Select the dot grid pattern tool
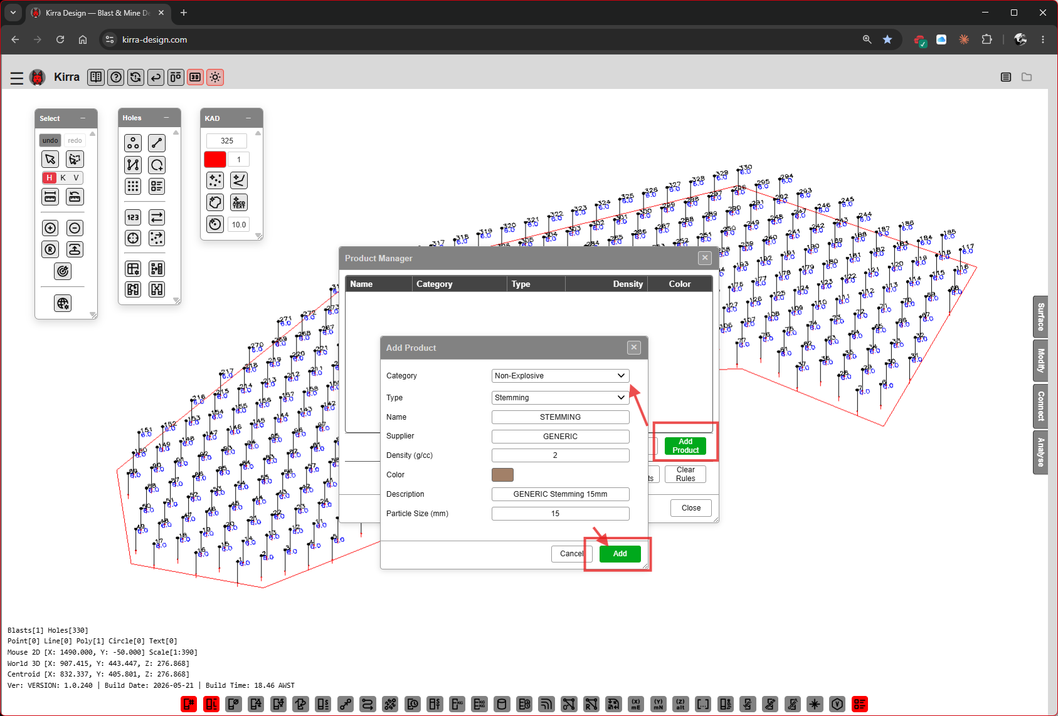Viewport: 1058px width, 716px height. pos(133,186)
